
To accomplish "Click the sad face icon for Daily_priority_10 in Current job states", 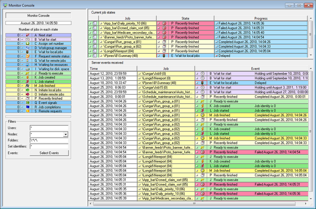I will pyautogui.click(x=164, y=23).
